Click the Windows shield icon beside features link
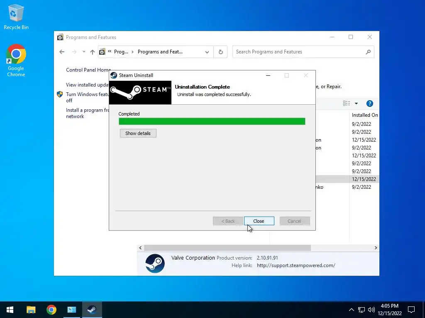Viewport: 425px width, 318px height. point(60,94)
